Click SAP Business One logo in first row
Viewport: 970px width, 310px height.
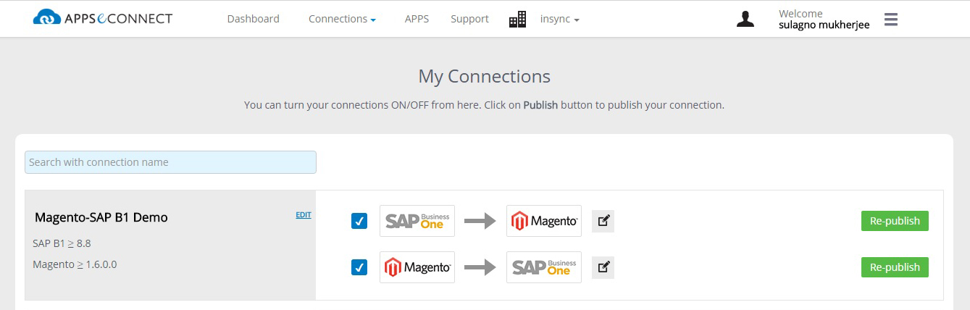(417, 221)
